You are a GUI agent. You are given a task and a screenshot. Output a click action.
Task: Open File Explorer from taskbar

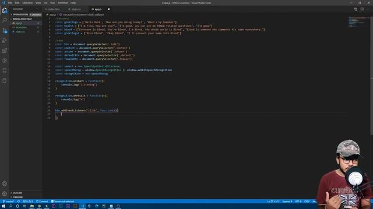pyautogui.click(x=32, y=206)
